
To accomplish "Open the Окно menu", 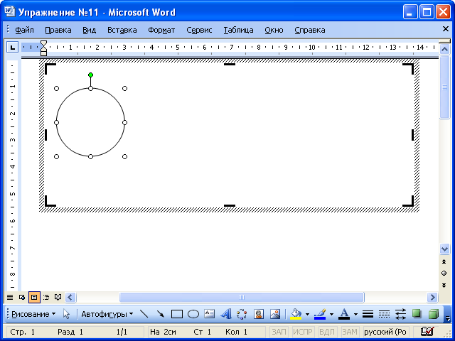I will [274, 30].
